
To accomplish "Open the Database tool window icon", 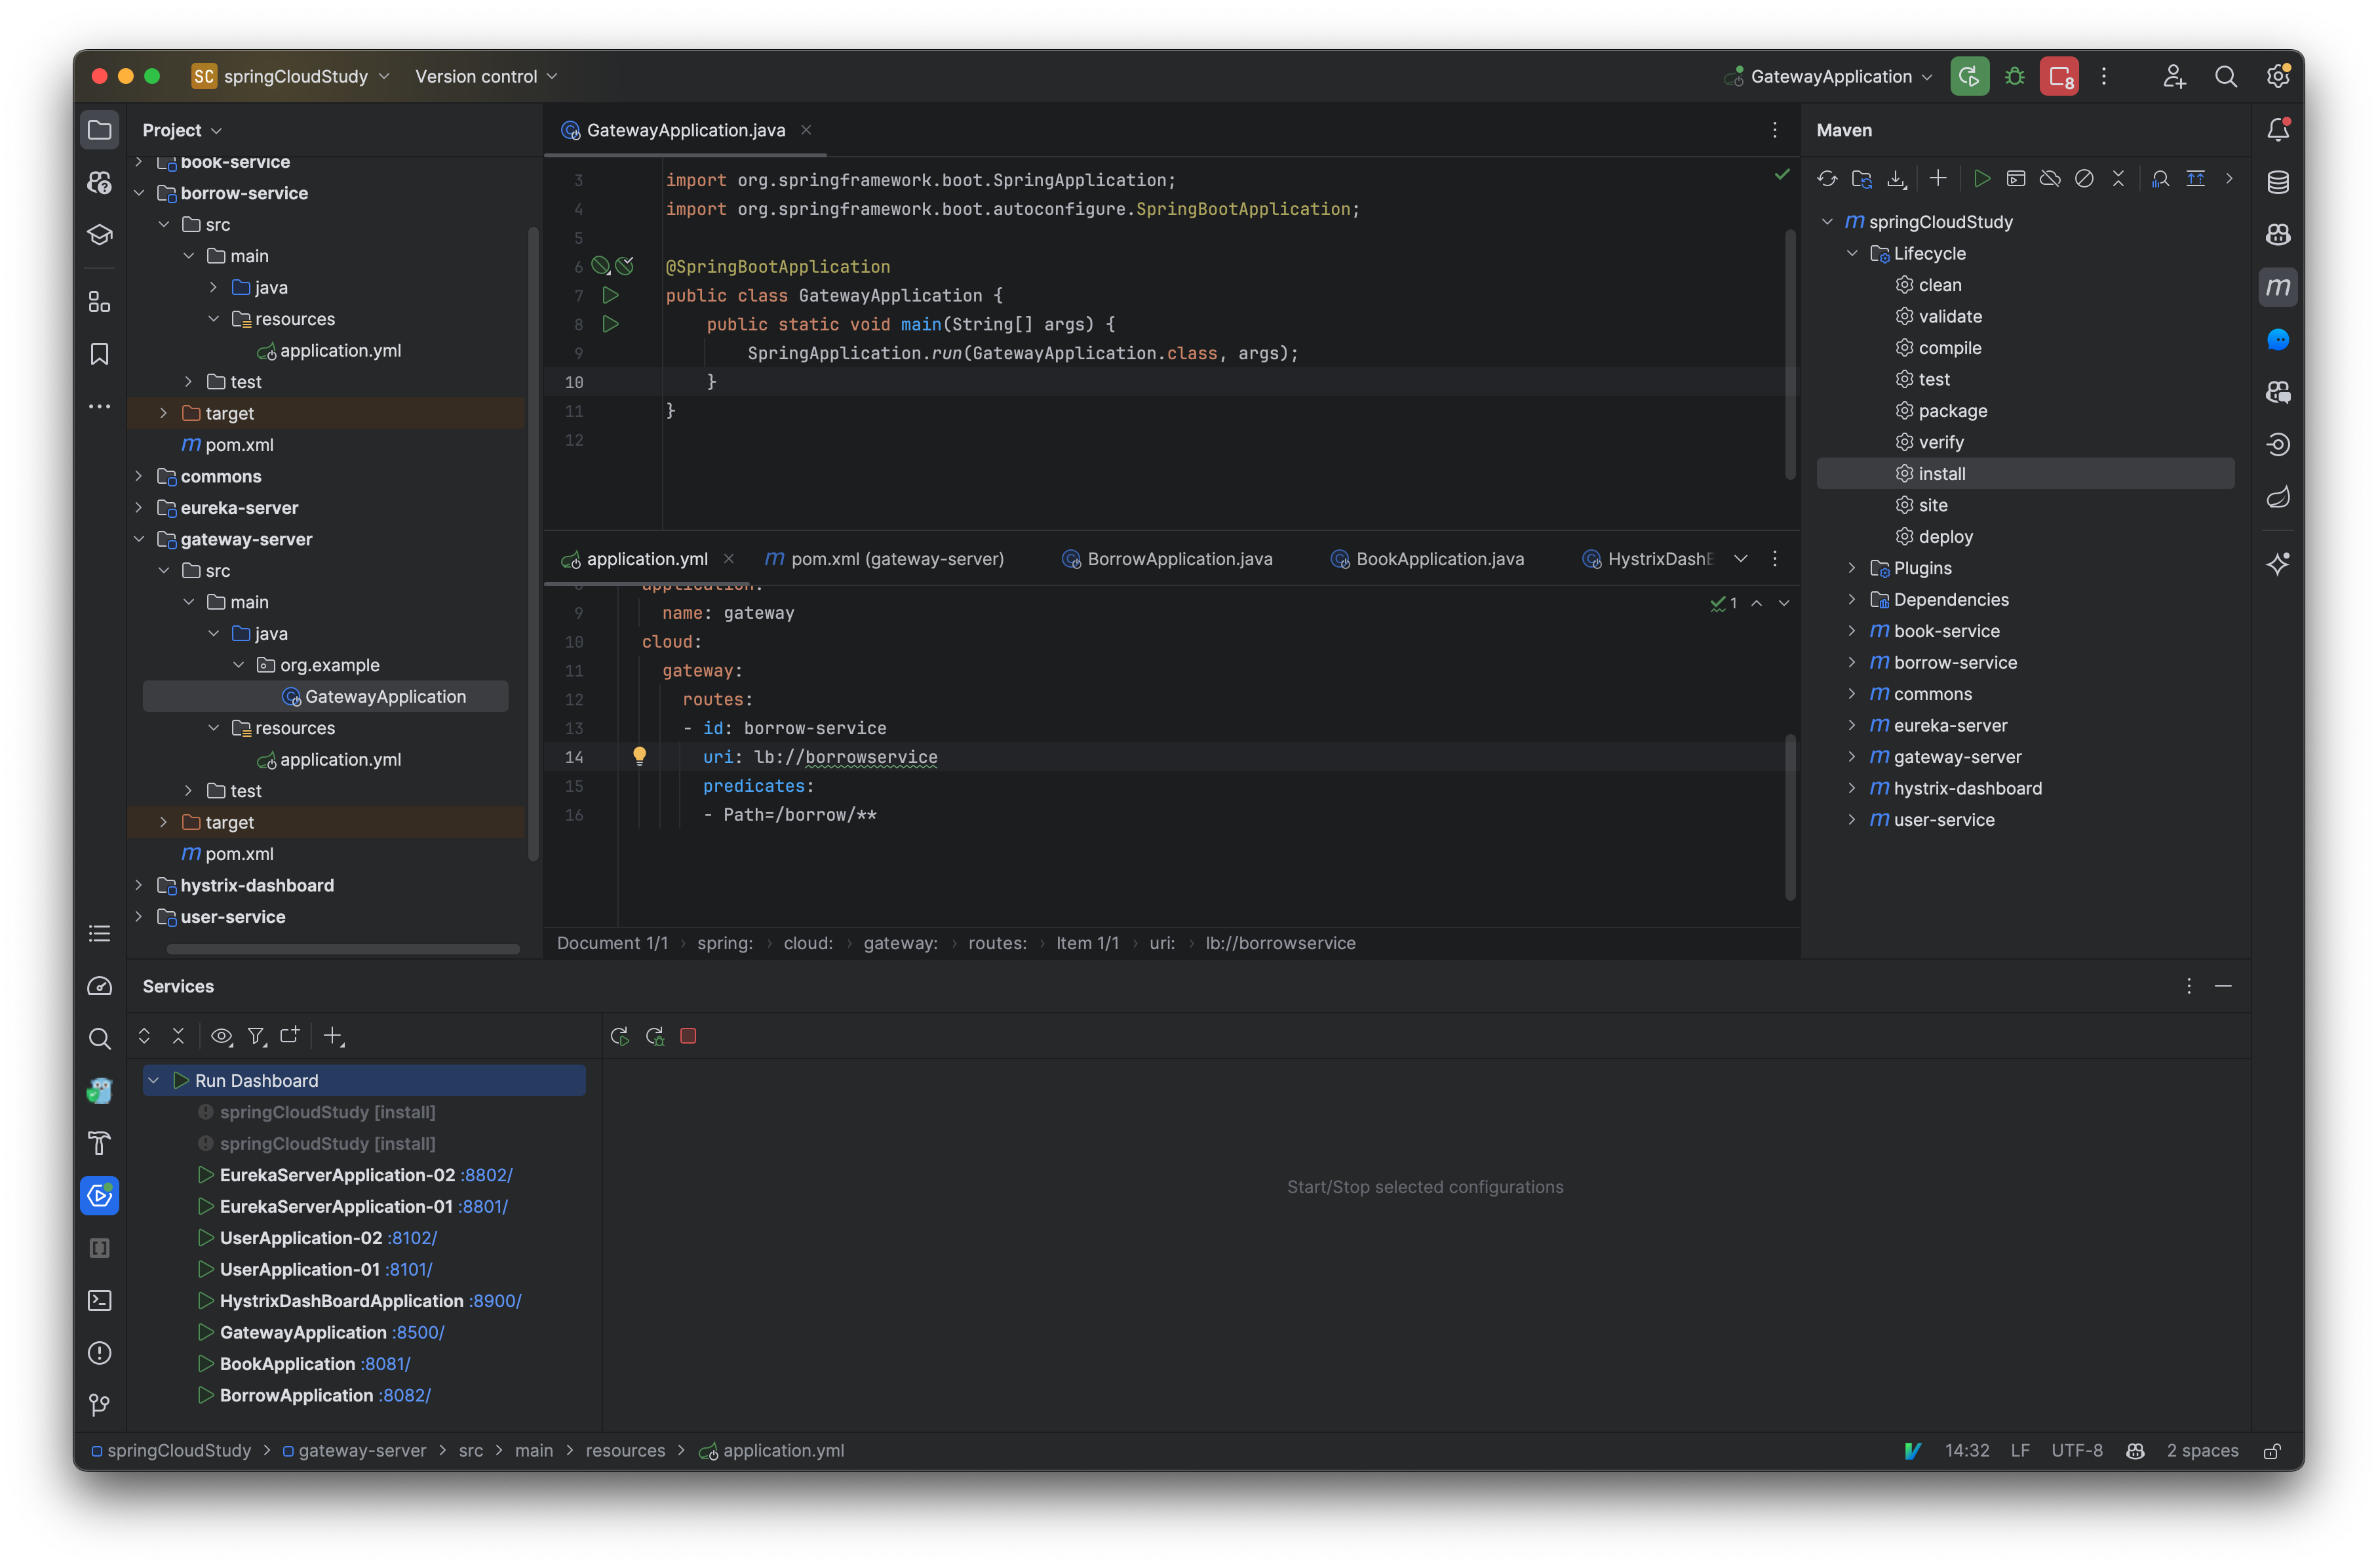I will 2277,182.
